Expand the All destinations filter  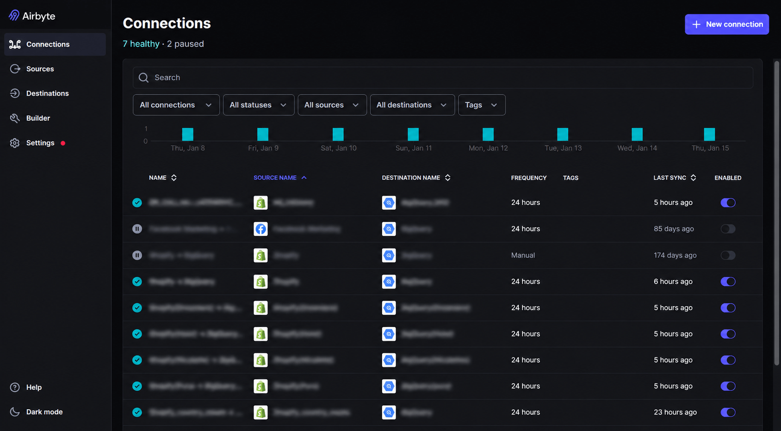pos(412,105)
